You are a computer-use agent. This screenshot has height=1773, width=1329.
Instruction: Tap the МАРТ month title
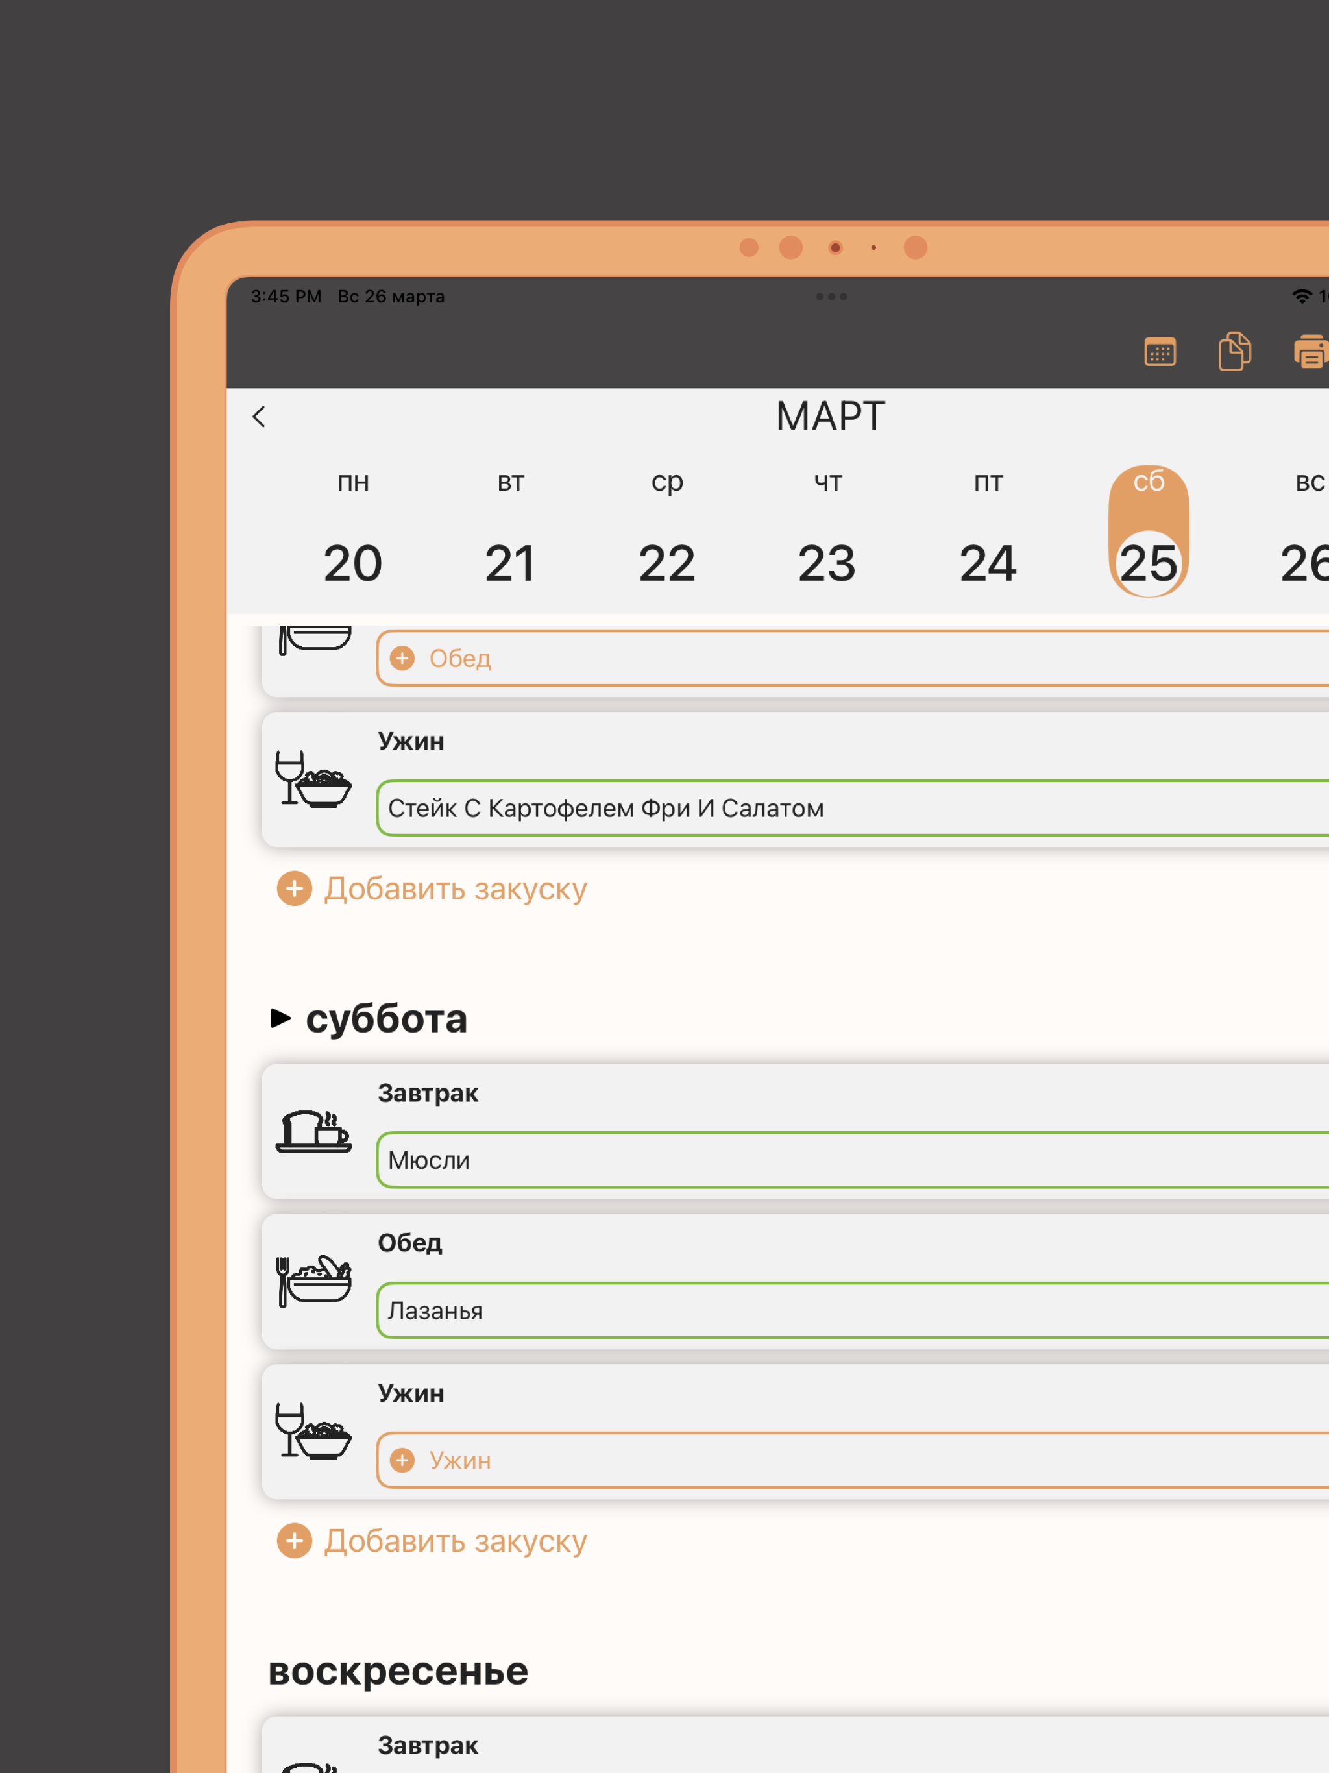click(831, 417)
